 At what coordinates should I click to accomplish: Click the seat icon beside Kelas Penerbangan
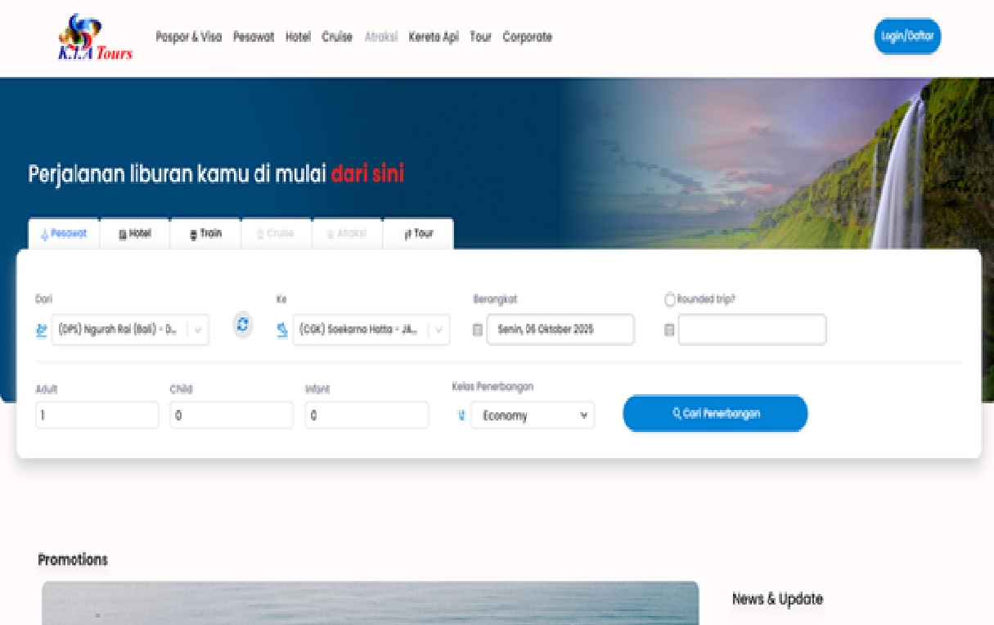coord(461,416)
